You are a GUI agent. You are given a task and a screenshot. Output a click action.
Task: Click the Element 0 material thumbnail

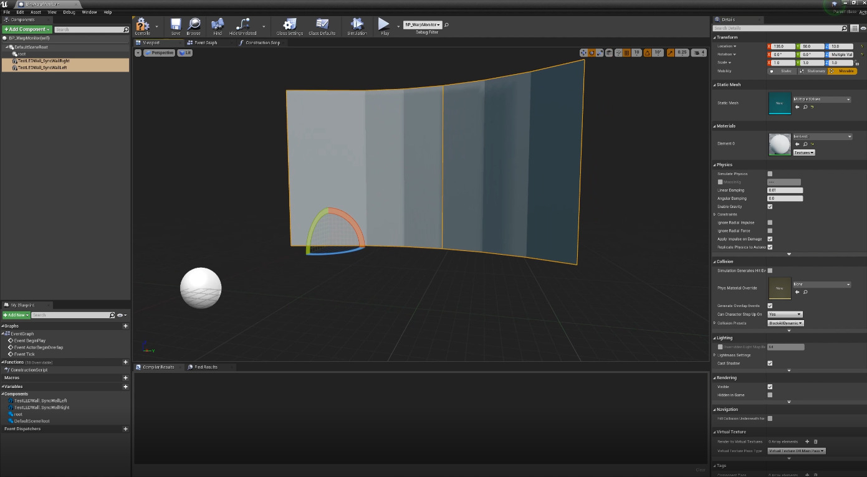pos(780,144)
